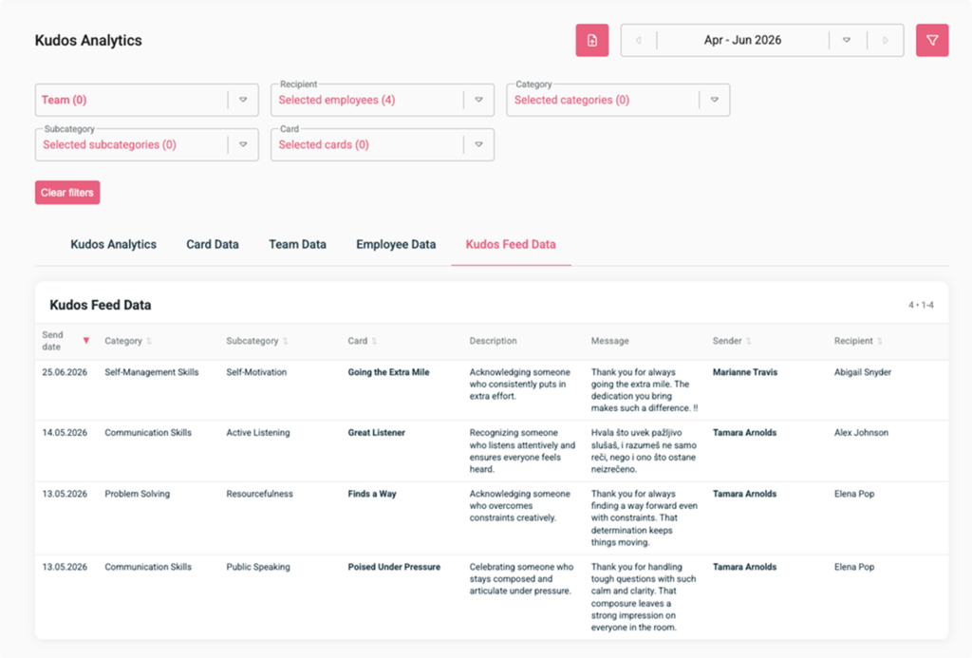Click recipient Abigail Snyder
The width and height of the screenshot is (972, 658).
pyautogui.click(x=863, y=372)
